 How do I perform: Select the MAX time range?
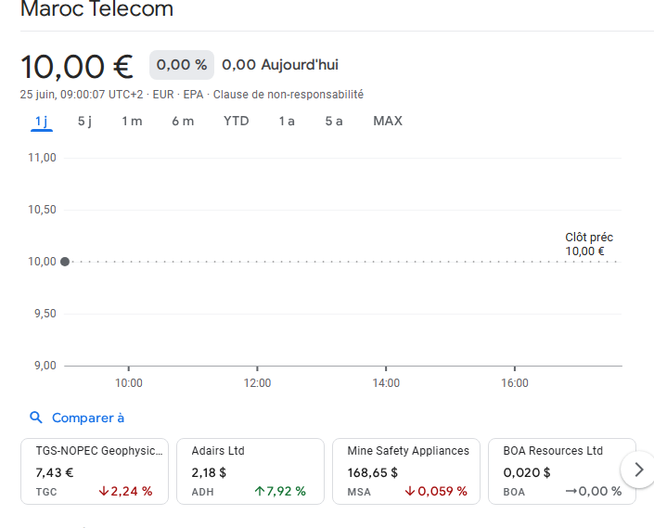pos(388,122)
